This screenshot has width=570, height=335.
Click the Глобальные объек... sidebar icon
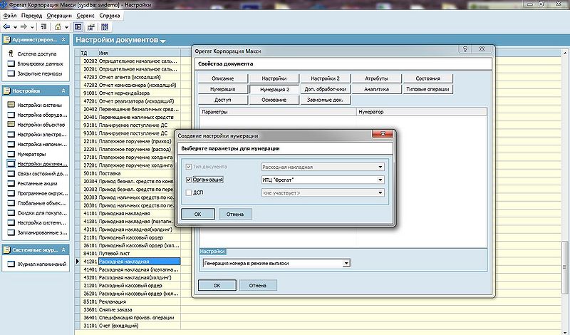[11, 203]
